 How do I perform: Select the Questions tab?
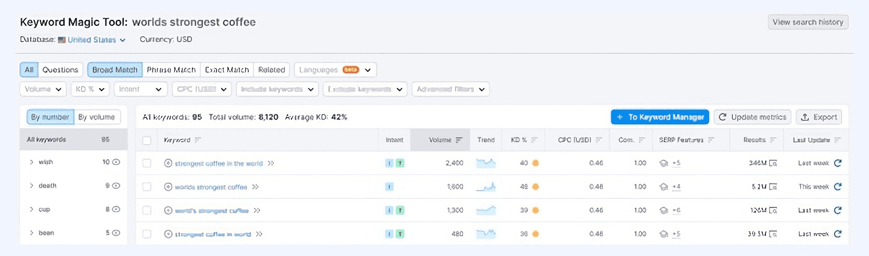tap(60, 69)
